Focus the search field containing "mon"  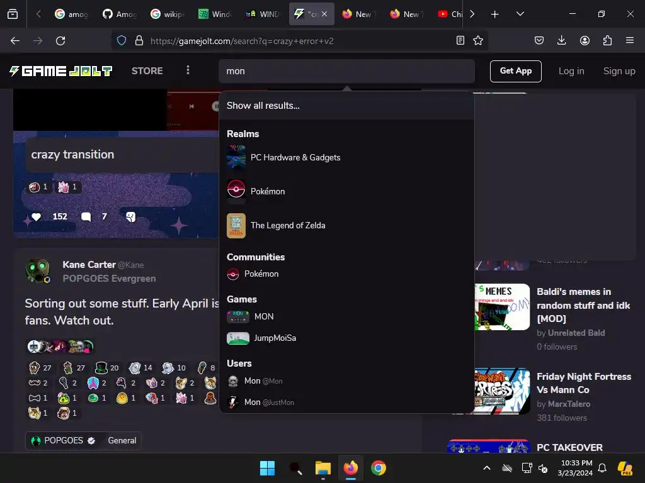pyautogui.click(x=346, y=71)
